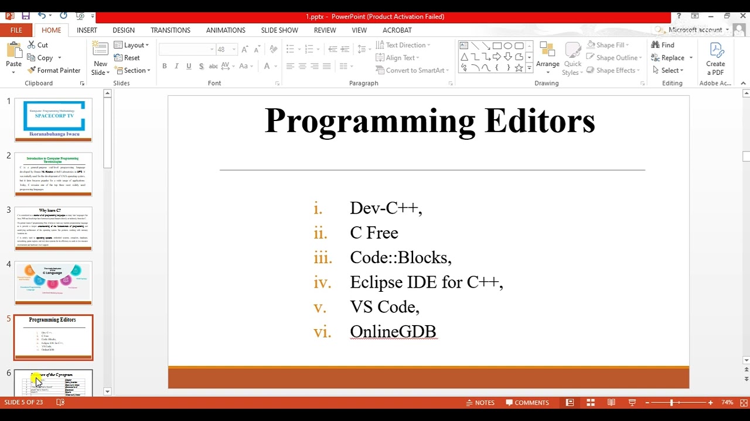
Task: Toggle Strikethrough formatting
Action: (213, 66)
